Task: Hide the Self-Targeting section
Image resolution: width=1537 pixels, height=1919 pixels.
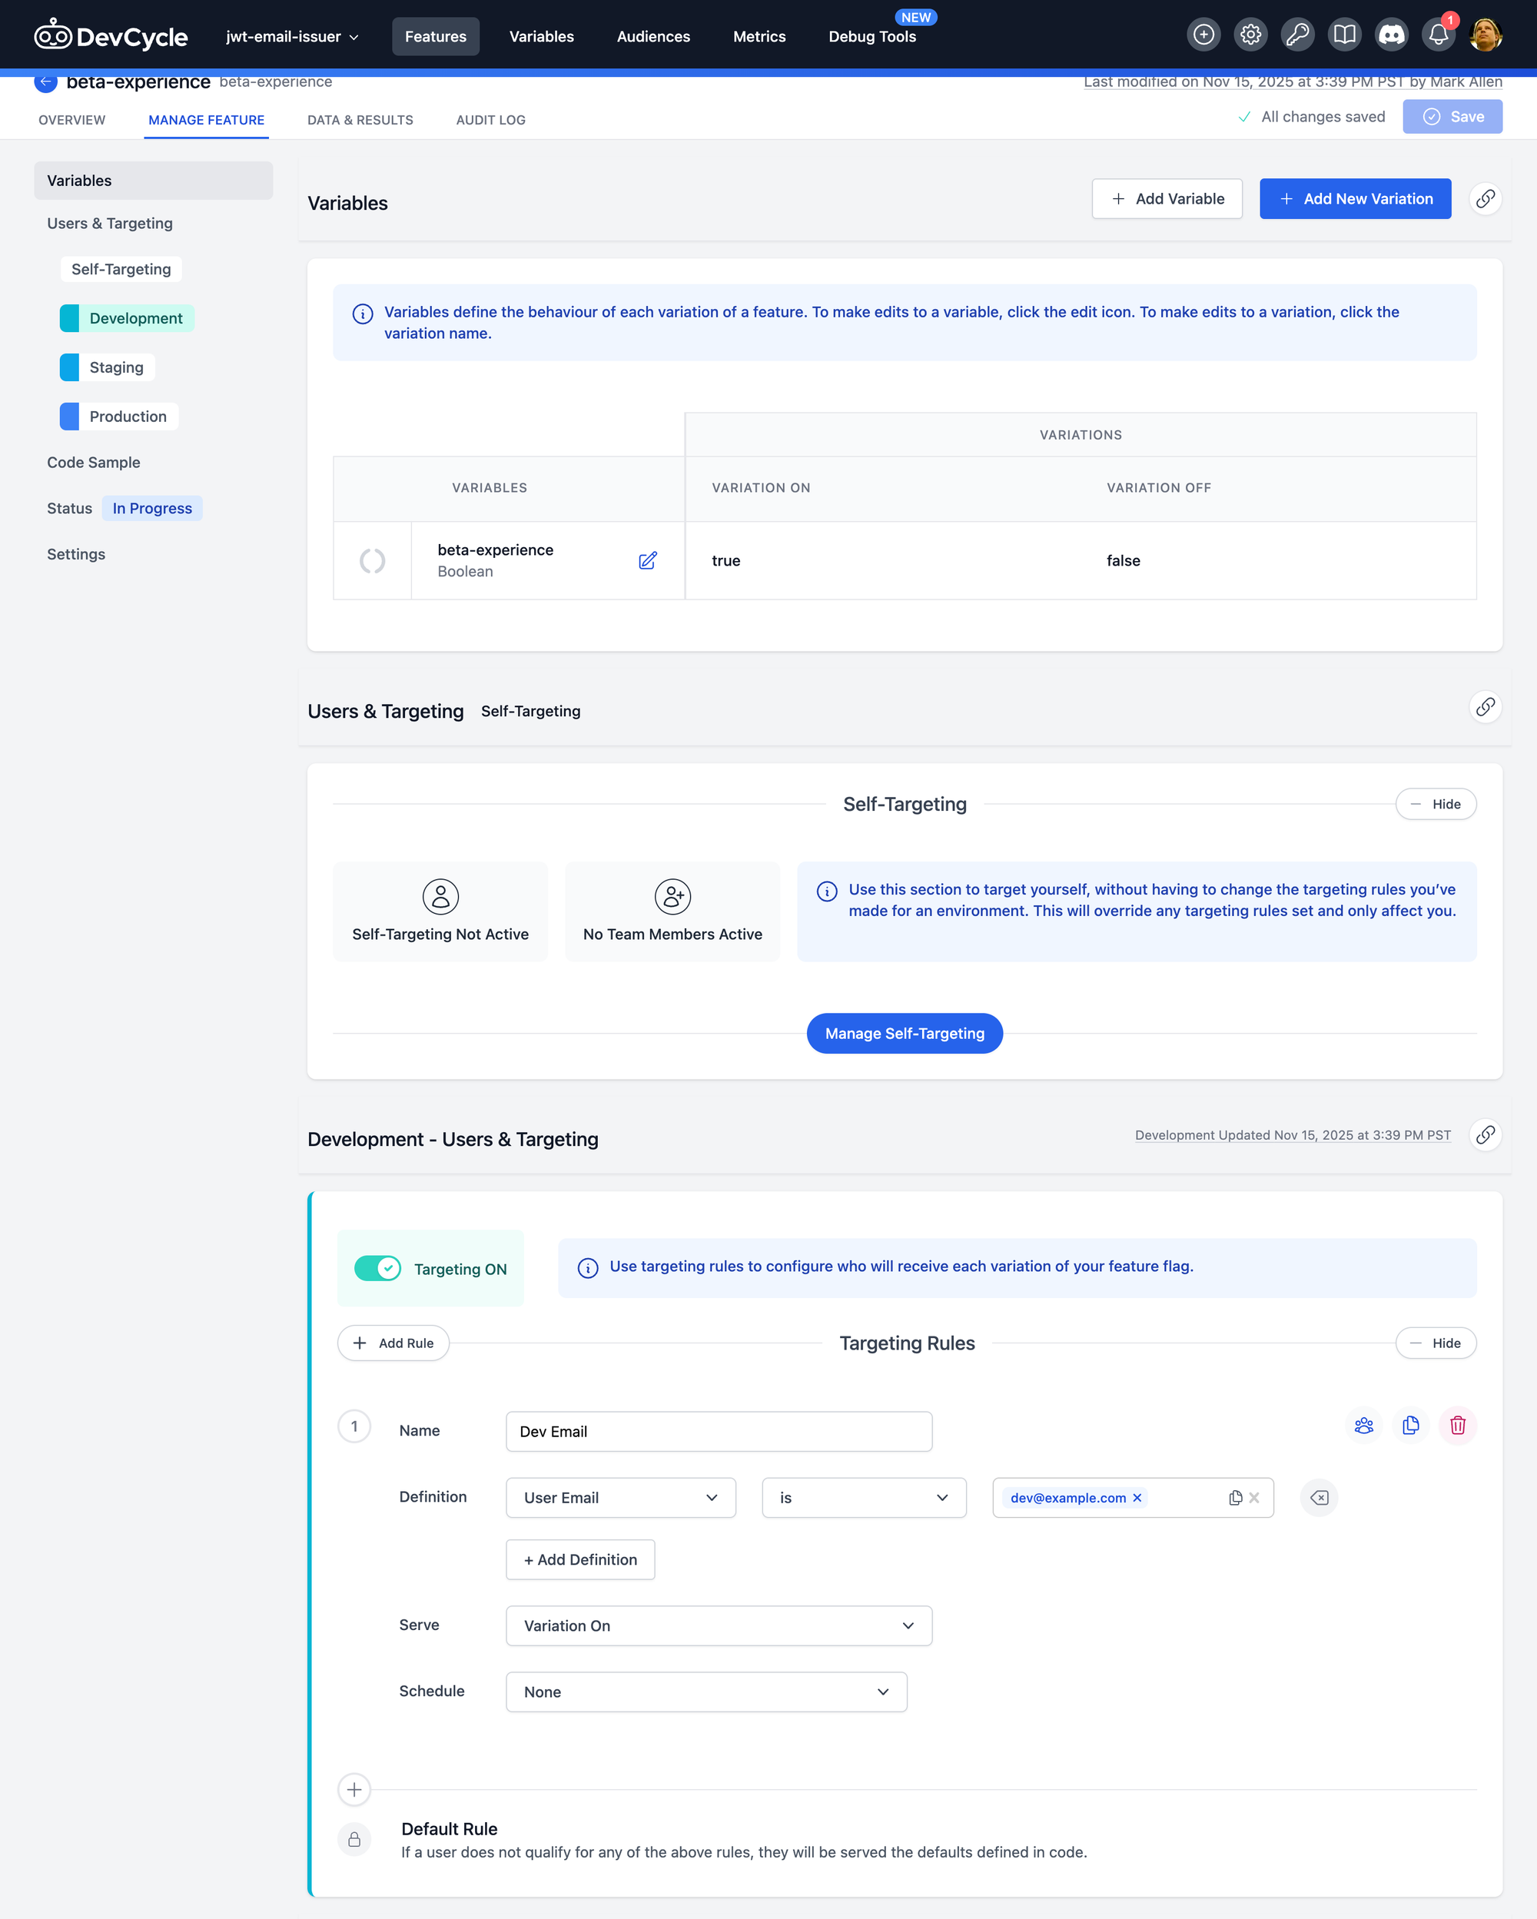Action: [x=1436, y=804]
